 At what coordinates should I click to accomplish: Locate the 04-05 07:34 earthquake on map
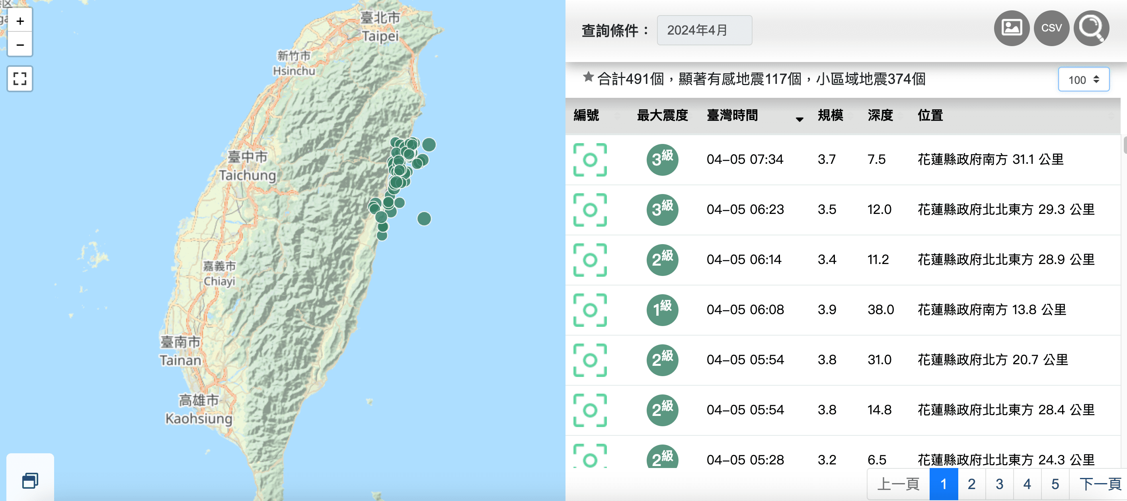pos(590,159)
